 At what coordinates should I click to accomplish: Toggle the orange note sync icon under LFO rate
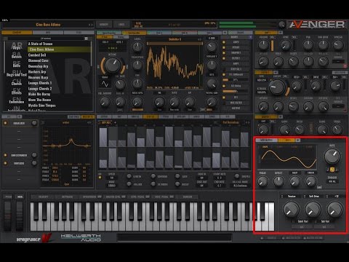[x=332, y=170]
